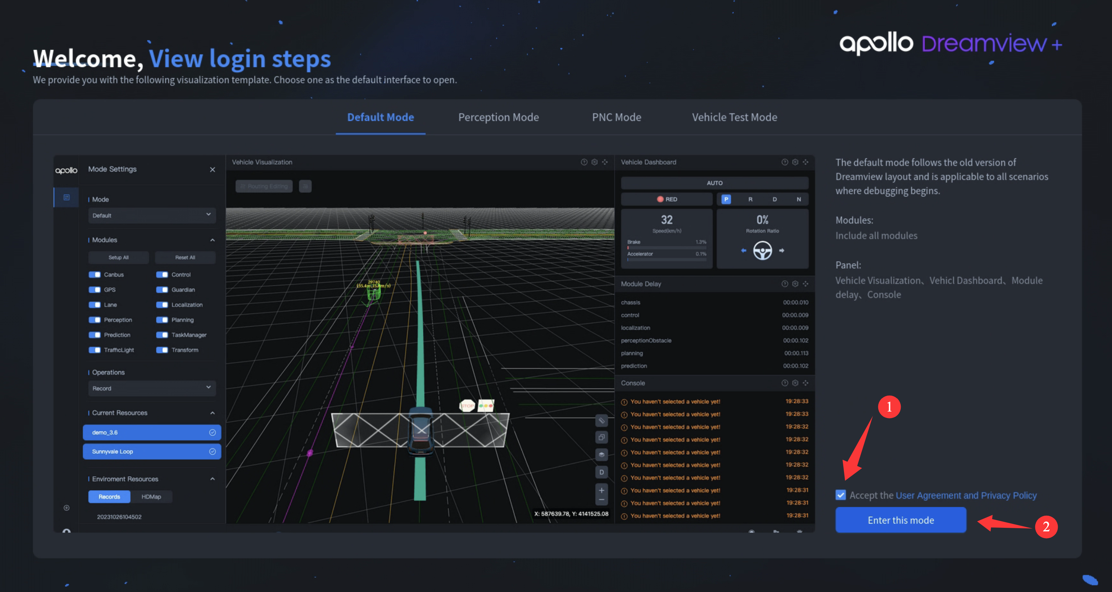Collapse the Modules section
This screenshot has height=592, width=1112.
[212, 240]
